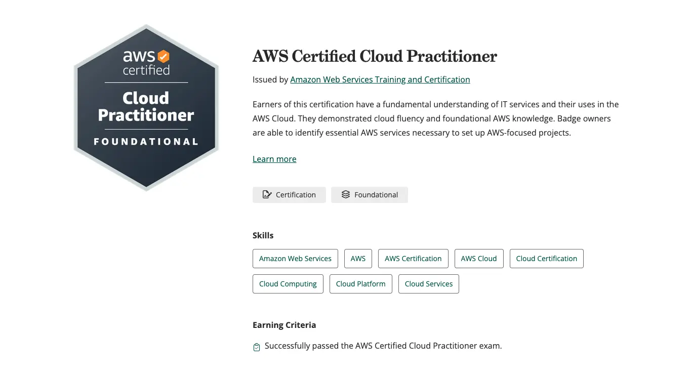
Task: Click the orange checkmark icon on badge
Action: 163,56
